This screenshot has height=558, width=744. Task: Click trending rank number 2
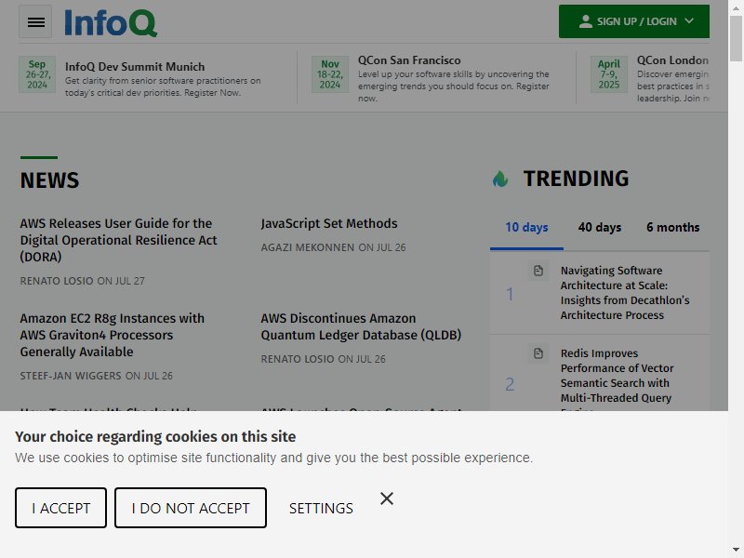click(x=510, y=384)
